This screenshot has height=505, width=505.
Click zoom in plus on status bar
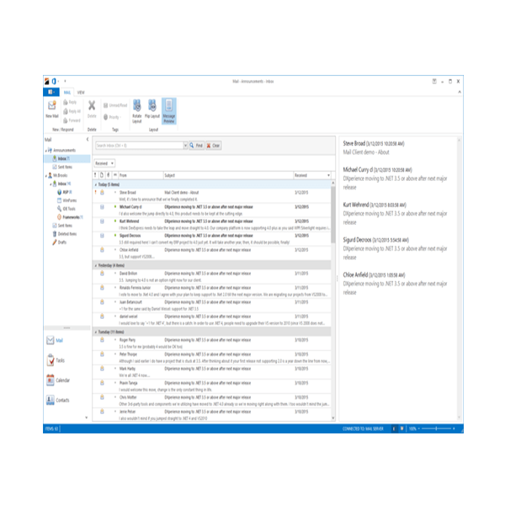coord(454,428)
